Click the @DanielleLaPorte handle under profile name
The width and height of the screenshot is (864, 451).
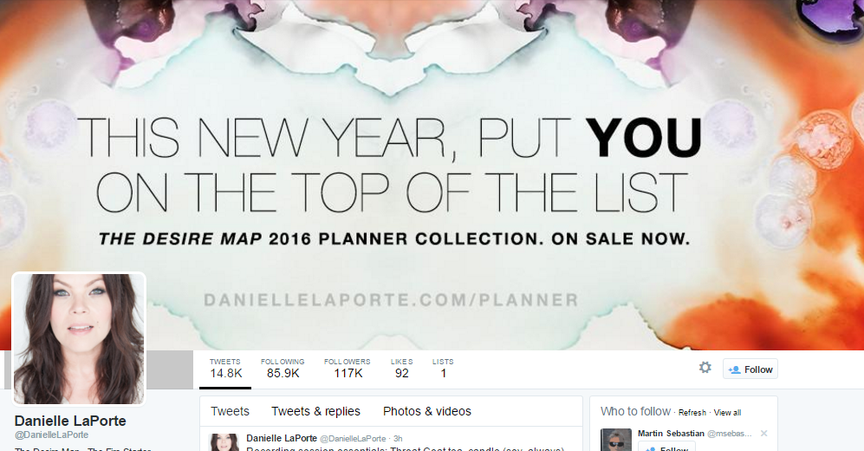point(51,435)
